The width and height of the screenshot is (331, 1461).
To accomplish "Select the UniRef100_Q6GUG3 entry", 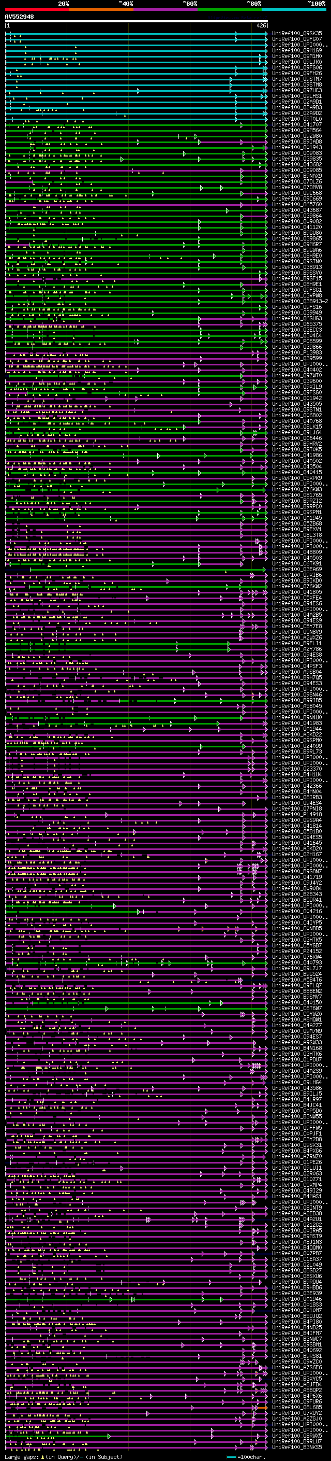I will (x=297, y=318).
